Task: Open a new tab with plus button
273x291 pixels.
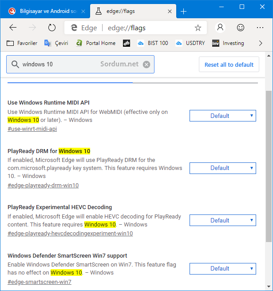Action: click(183, 11)
